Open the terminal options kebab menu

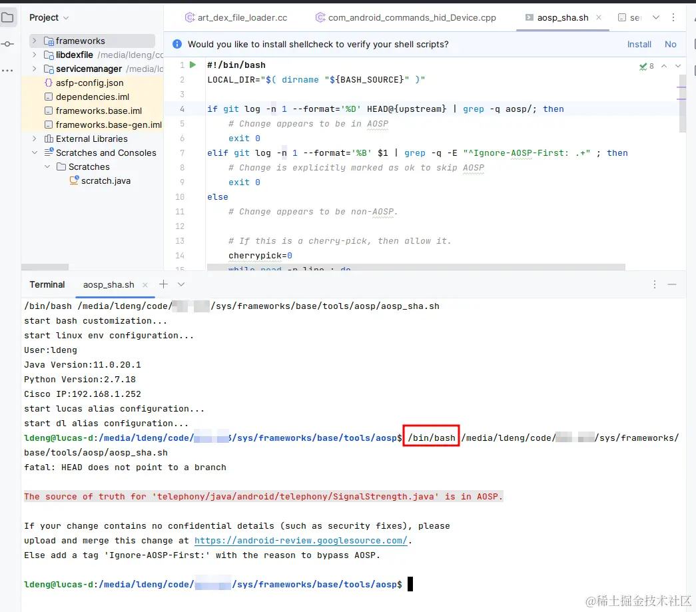(x=654, y=284)
